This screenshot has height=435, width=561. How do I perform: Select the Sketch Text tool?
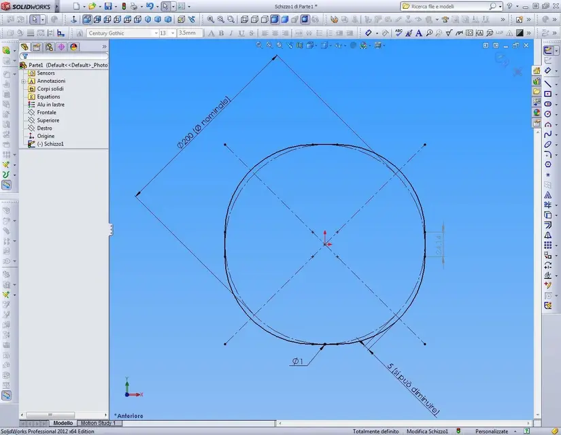coord(548,195)
